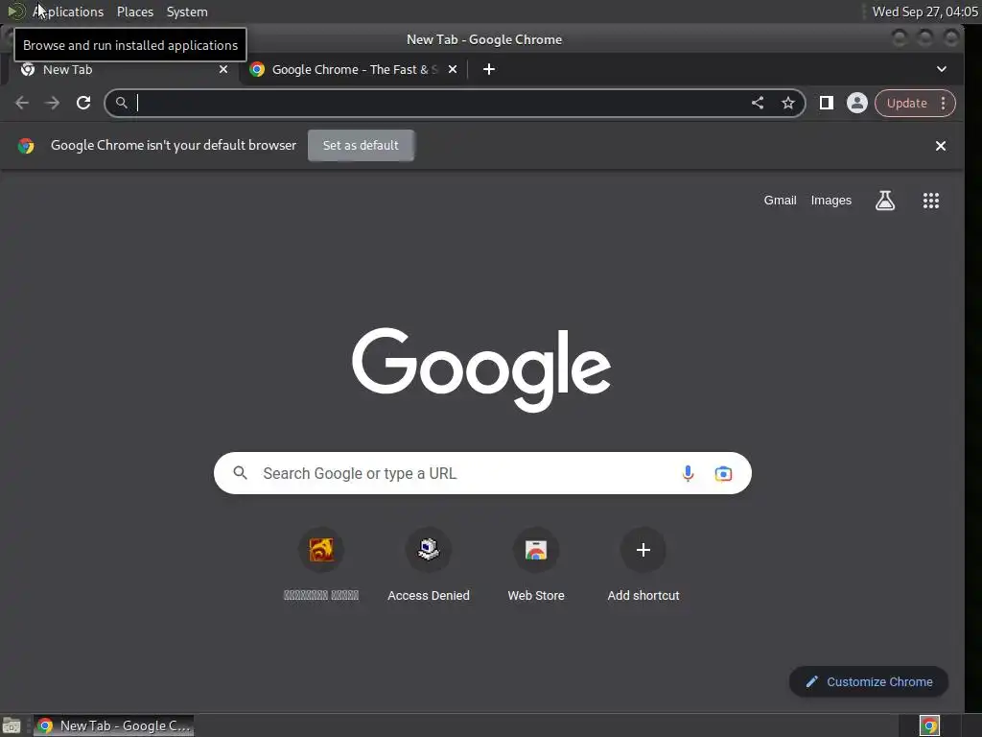Reload the current page

[83, 103]
